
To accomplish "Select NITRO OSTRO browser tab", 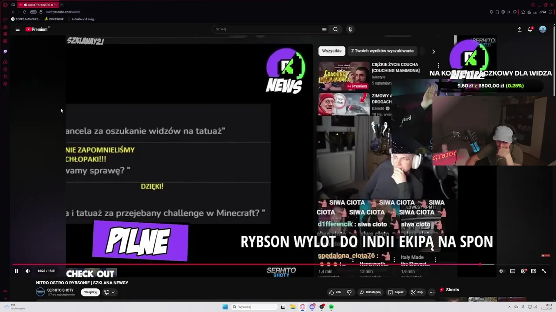I will 38,5.
